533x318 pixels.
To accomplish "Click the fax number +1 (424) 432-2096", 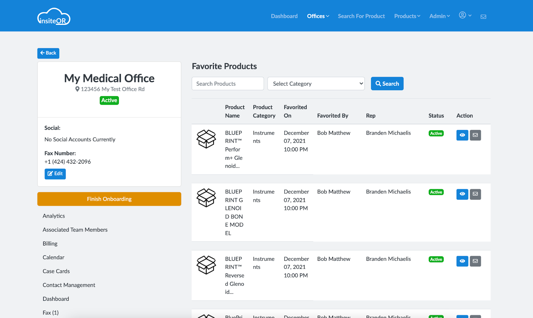I will (68, 162).
